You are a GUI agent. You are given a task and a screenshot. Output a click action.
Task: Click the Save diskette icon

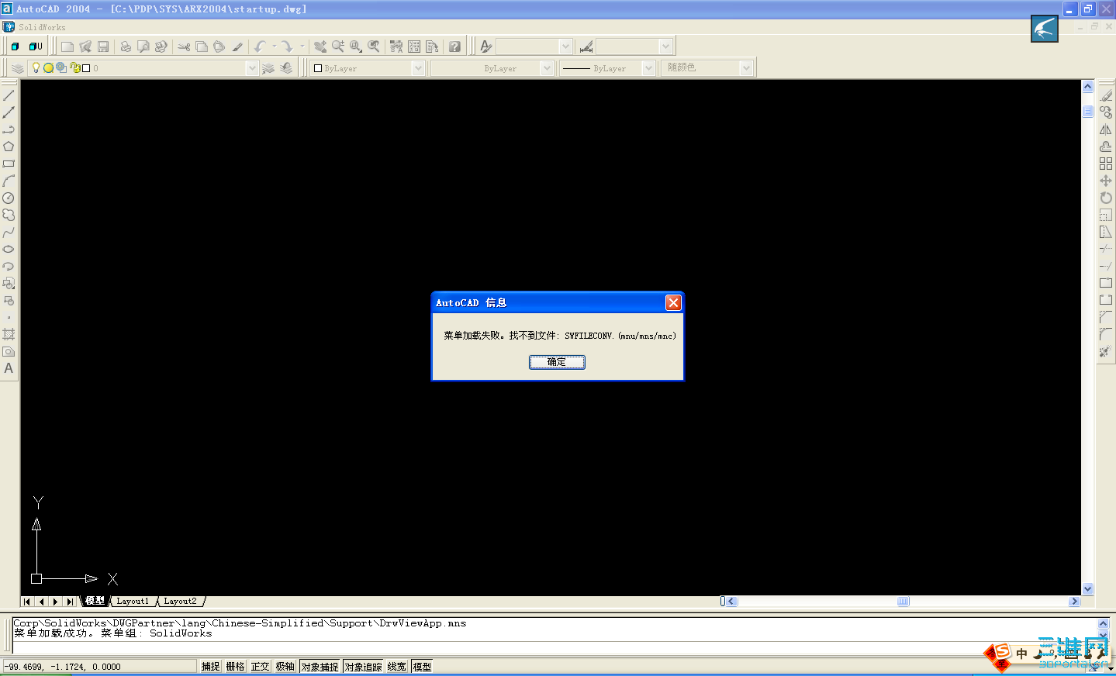[103, 47]
